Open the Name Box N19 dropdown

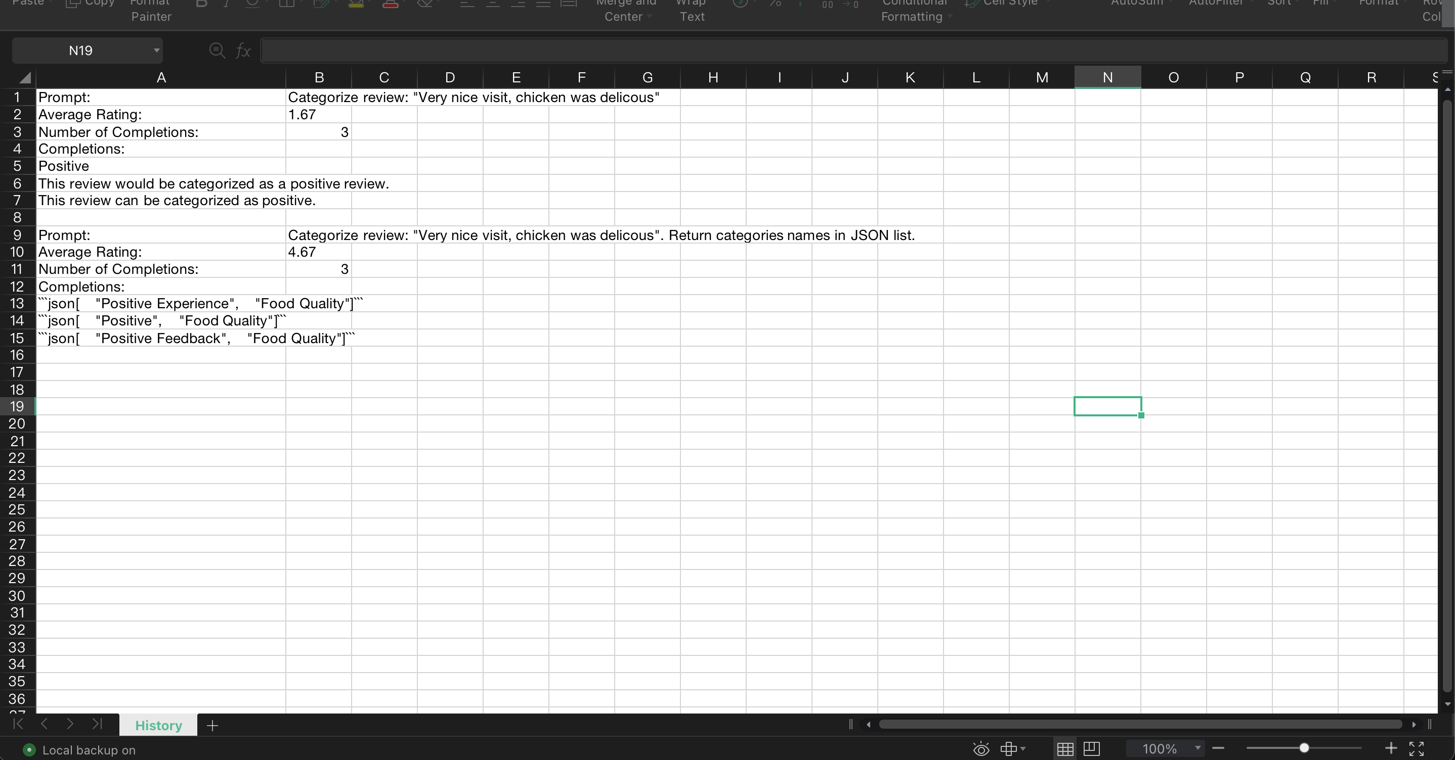click(x=156, y=51)
